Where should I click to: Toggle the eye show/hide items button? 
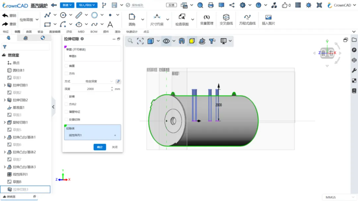pos(166,41)
